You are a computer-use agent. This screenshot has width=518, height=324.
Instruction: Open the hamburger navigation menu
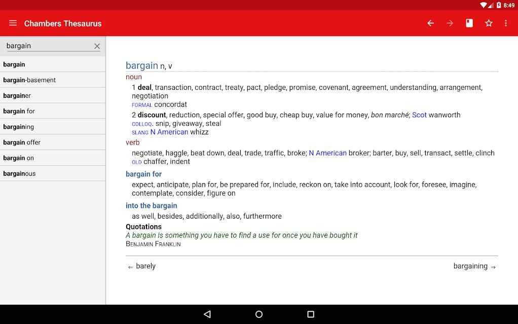tap(13, 23)
